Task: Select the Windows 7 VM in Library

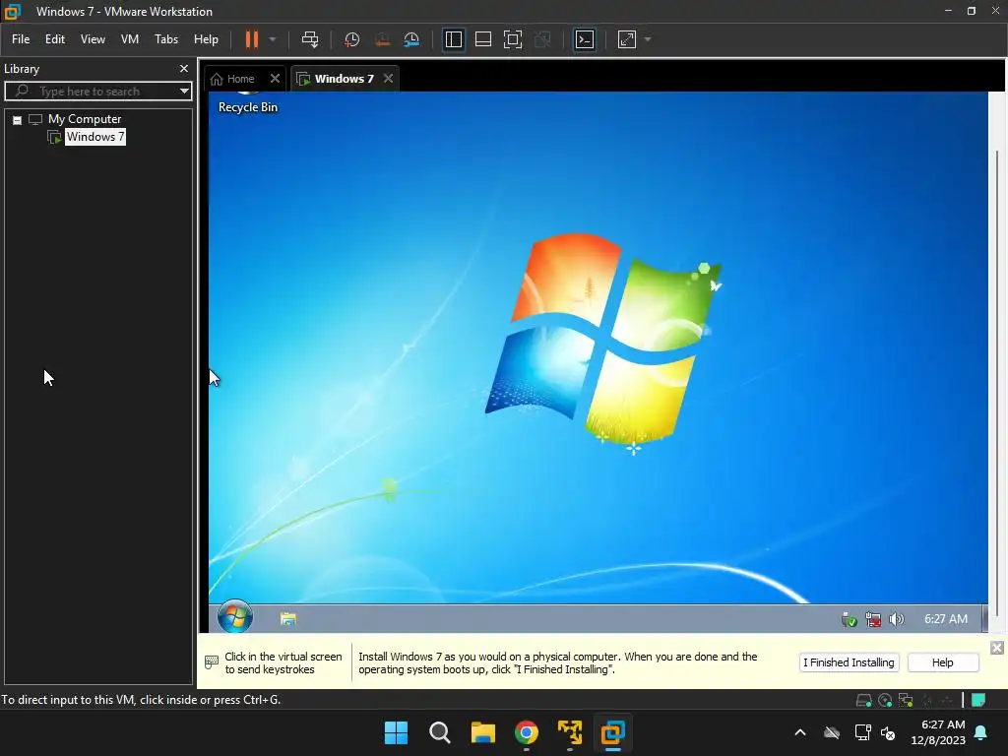Action: [x=95, y=137]
